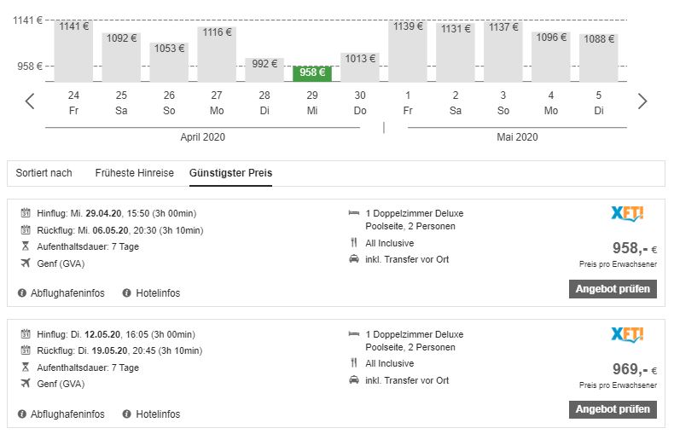The image size is (674, 434).
Task: Select the 992 € bar for 28 Di
Action: 264,70
